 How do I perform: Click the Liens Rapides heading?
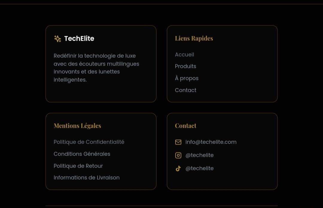(194, 38)
